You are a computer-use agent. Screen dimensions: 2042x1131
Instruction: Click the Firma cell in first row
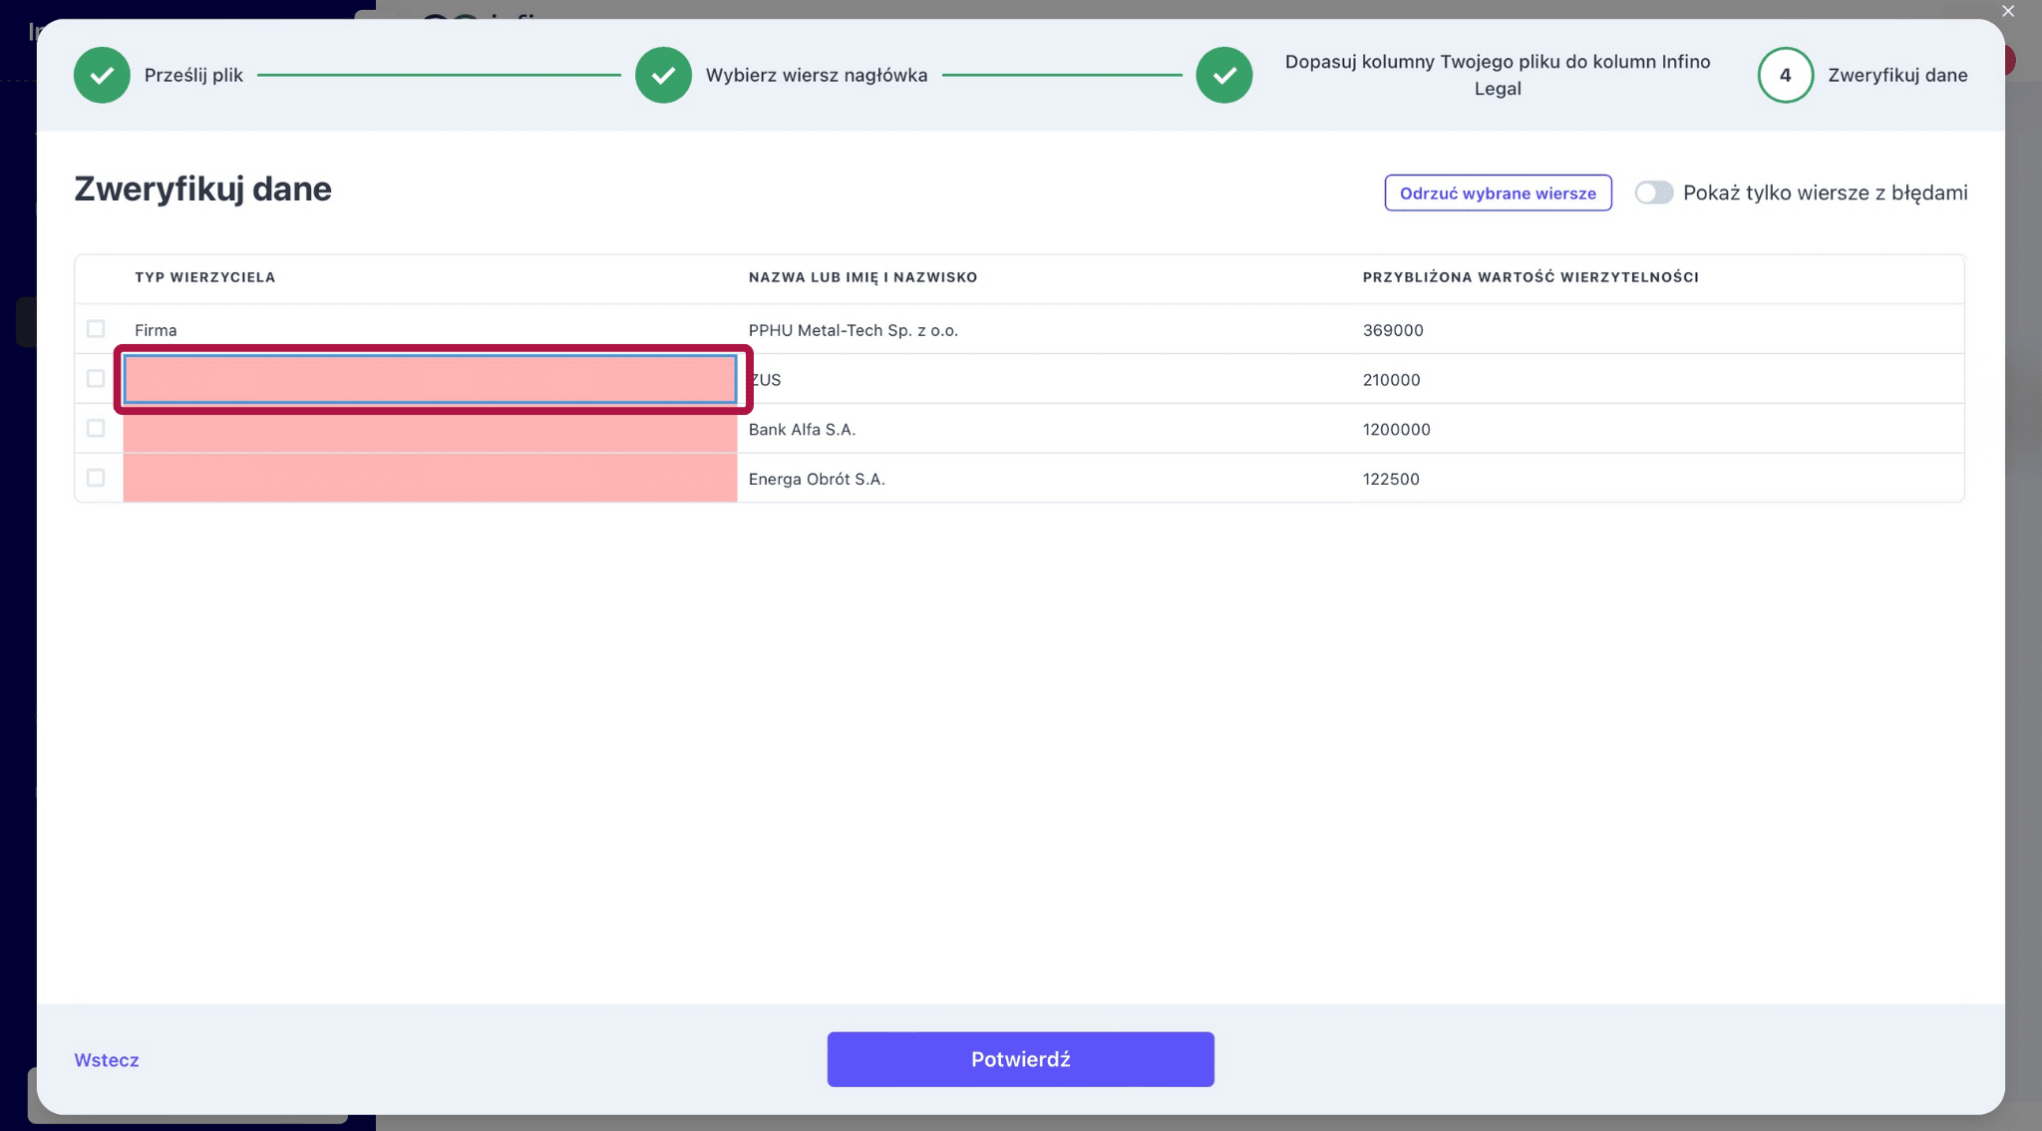(x=430, y=329)
